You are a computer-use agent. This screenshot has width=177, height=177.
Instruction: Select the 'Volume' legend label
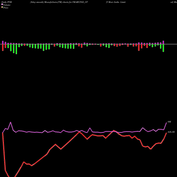7,5
